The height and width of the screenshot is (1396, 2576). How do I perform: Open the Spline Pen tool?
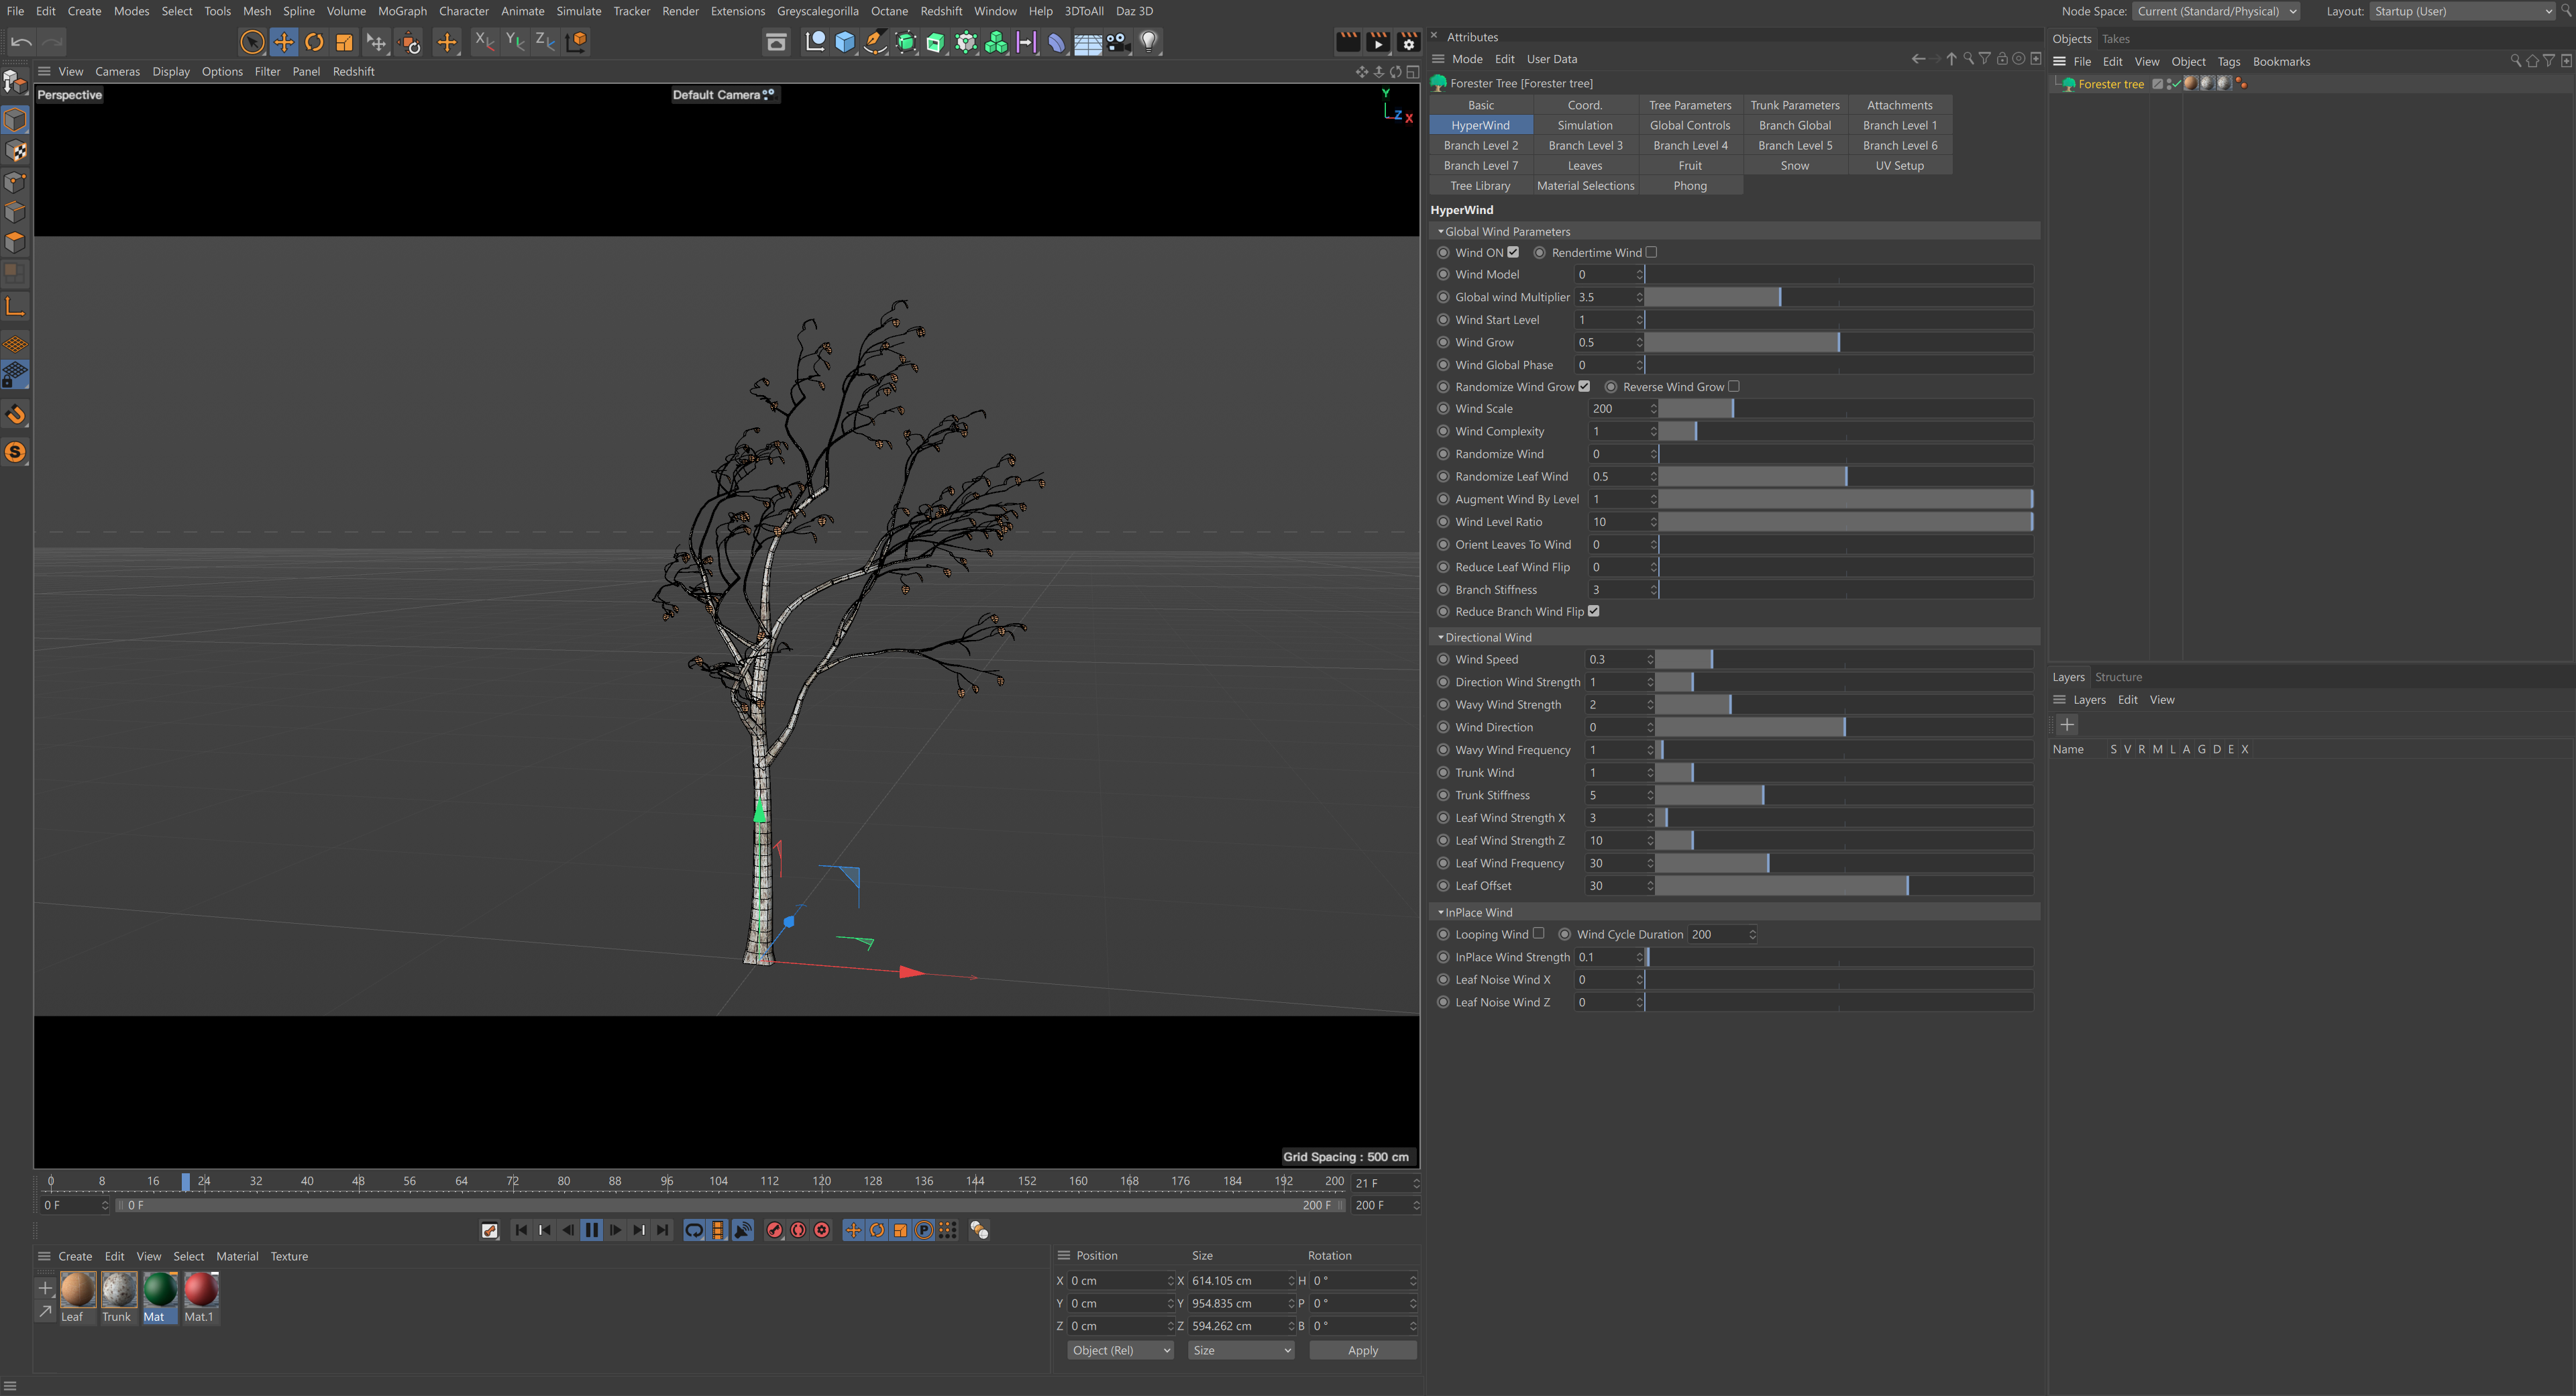(x=875, y=42)
